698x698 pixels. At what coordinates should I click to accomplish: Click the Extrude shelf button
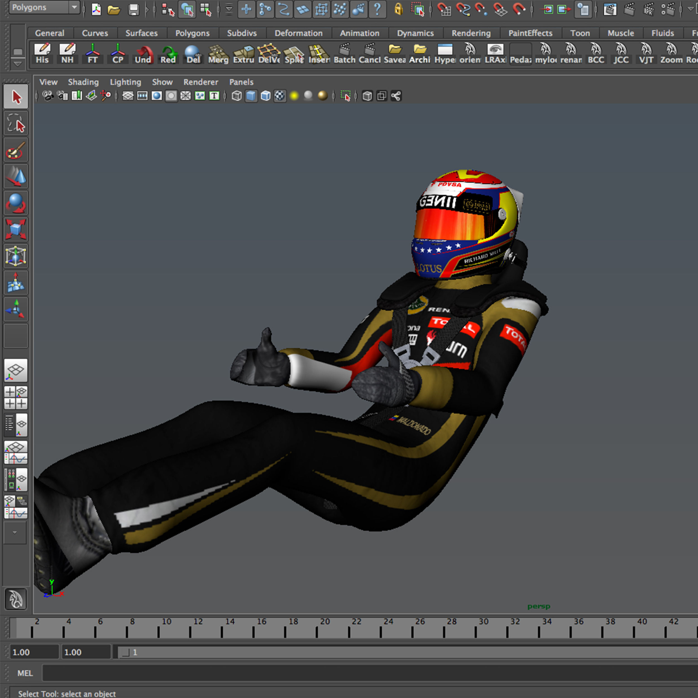click(x=243, y=54)
